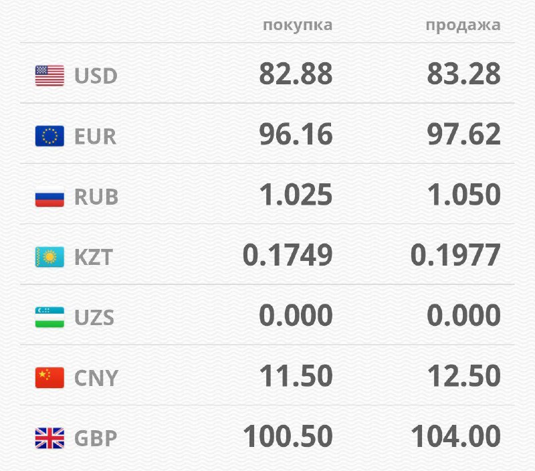This screenshot has width=535, height=471.
Task: Click the Russian flag icon
Action: point(49,197)
